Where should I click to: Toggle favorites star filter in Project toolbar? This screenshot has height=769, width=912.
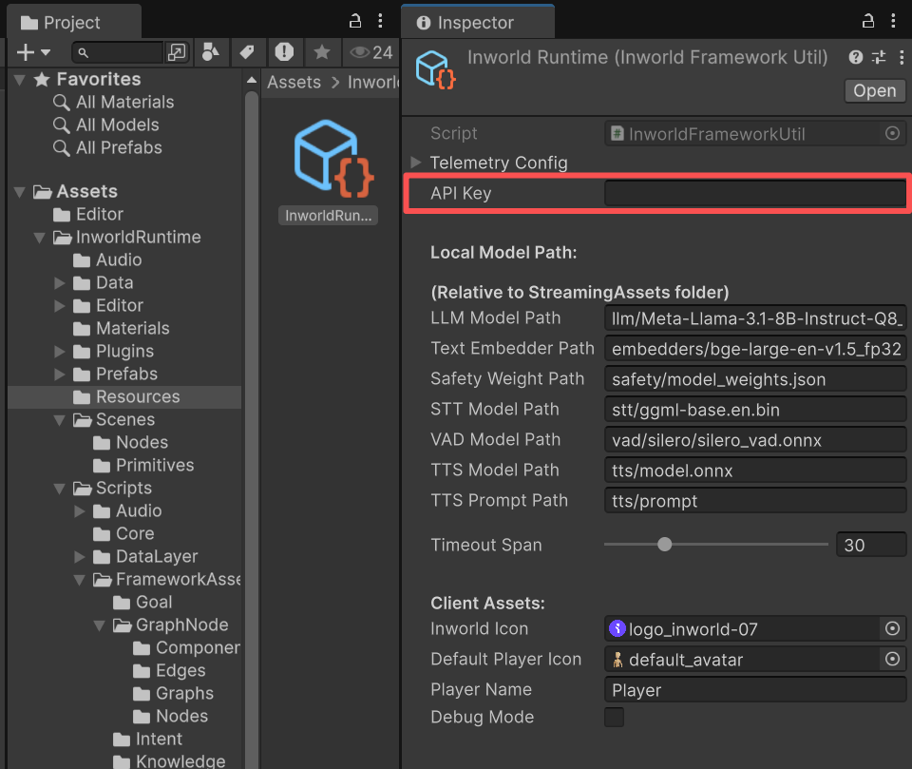[322, 52]
